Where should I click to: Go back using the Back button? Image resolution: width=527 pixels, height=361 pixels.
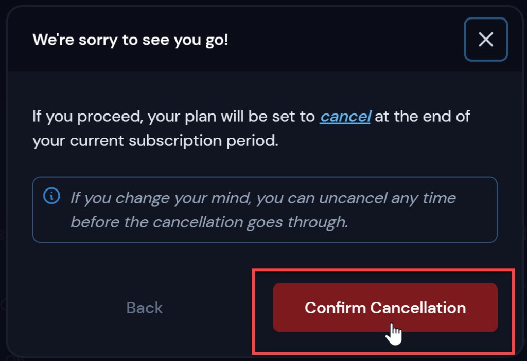pos(145,308)
